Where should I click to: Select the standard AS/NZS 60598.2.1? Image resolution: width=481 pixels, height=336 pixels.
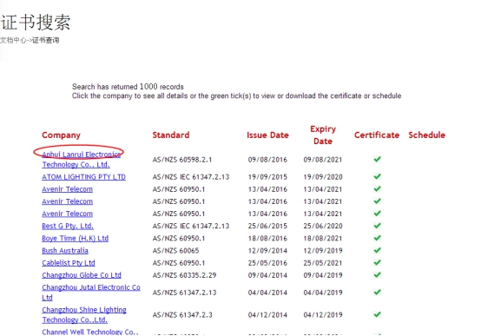point(182,160)
